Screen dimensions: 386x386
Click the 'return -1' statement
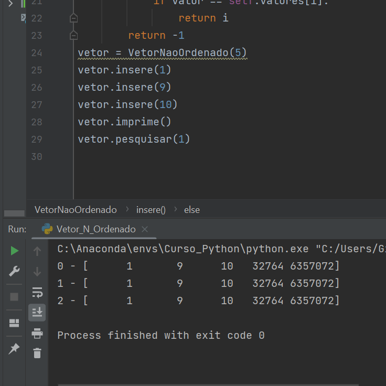[x=156, y=36]
